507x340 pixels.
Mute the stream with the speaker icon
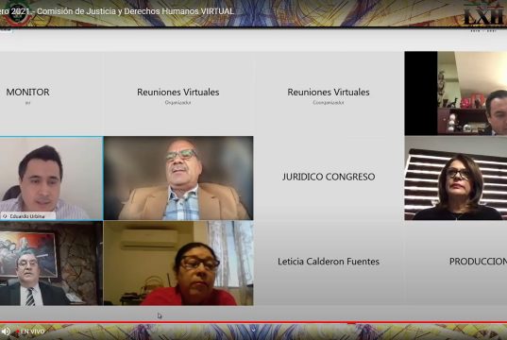pos(6,331)
